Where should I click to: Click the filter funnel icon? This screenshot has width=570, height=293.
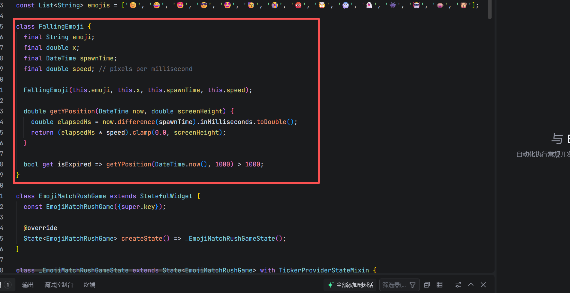tap(413, 285)
